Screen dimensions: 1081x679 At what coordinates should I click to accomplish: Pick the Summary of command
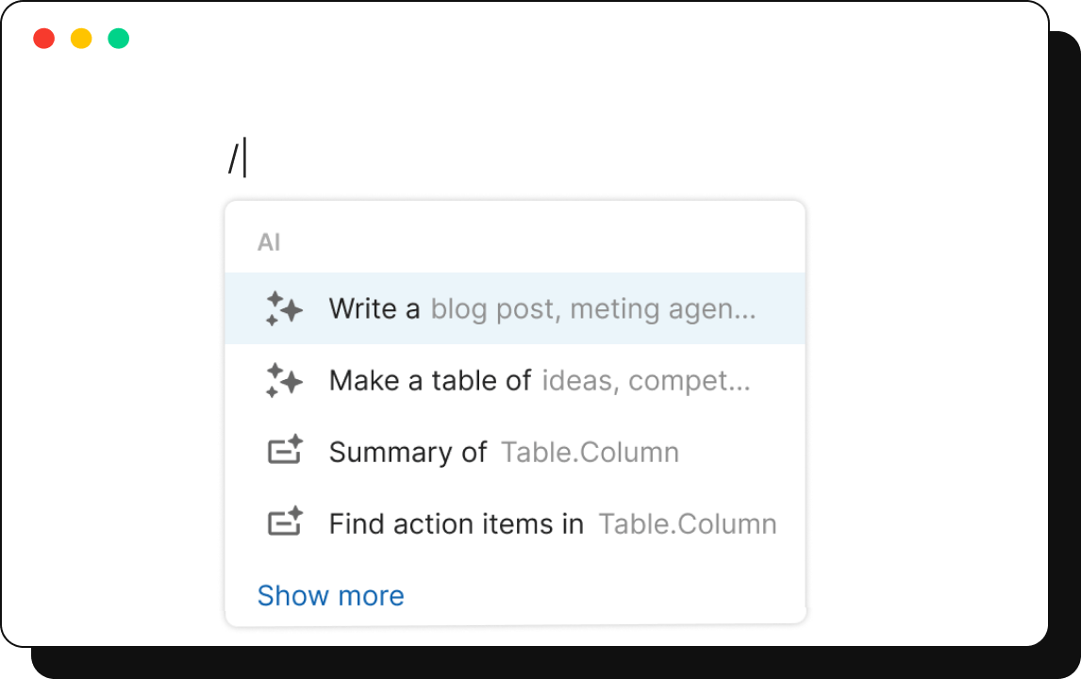pyautogui.click(x=515, y=453)
